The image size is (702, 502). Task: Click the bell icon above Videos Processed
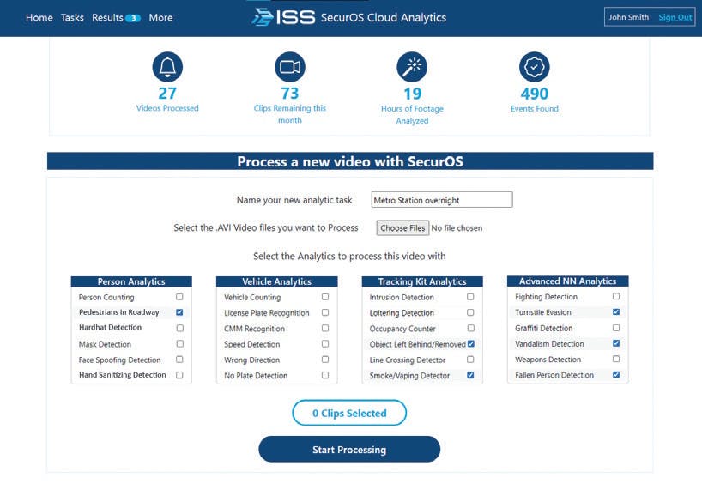click(167, 67)
